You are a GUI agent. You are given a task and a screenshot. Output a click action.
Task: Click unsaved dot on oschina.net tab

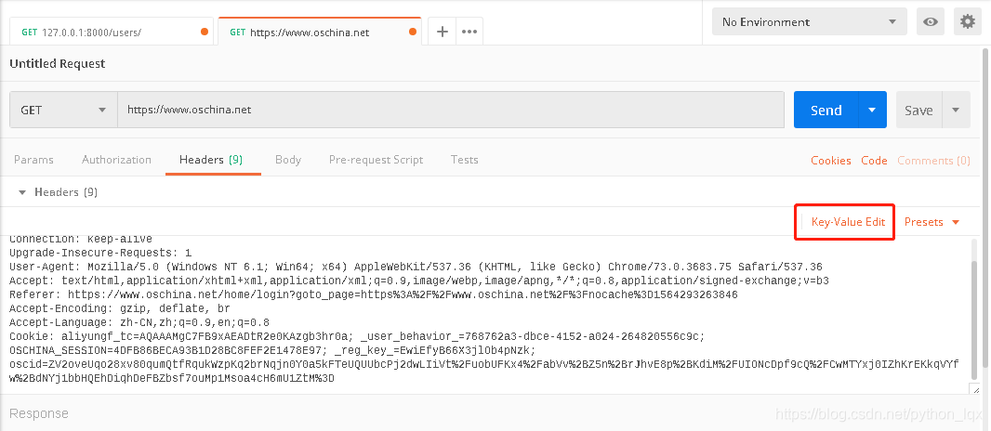413,32
